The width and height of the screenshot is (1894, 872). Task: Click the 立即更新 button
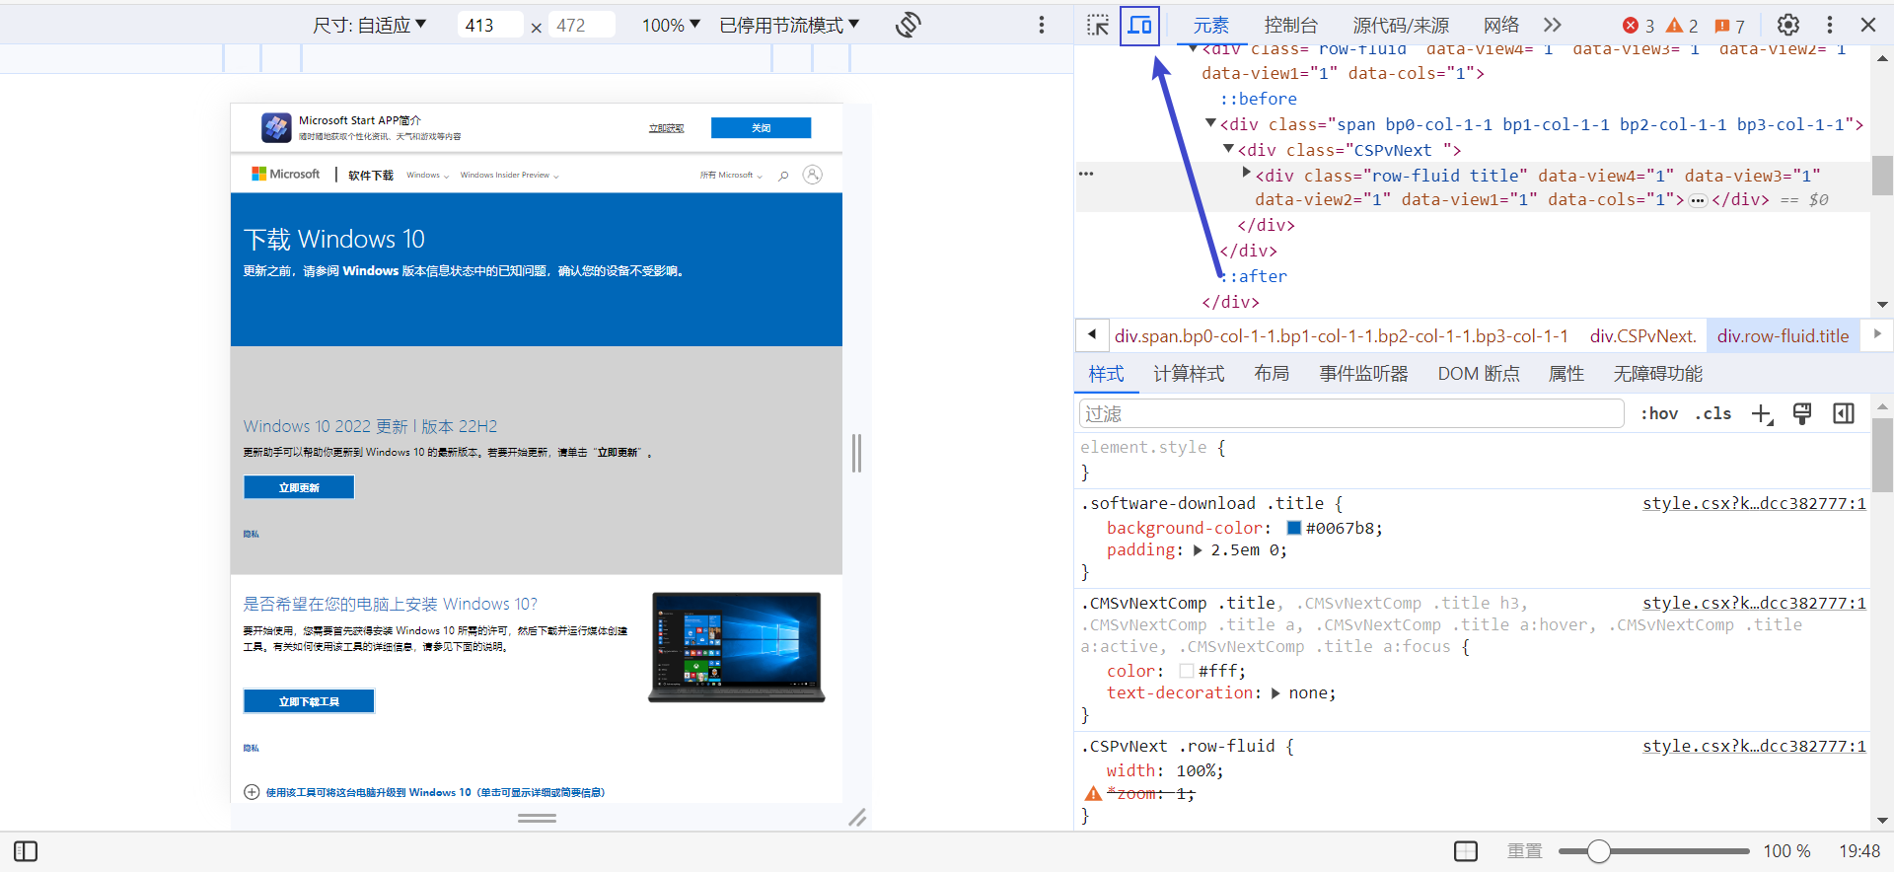(299, 487)
